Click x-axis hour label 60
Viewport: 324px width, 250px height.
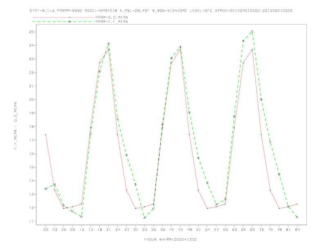point(225,230)
